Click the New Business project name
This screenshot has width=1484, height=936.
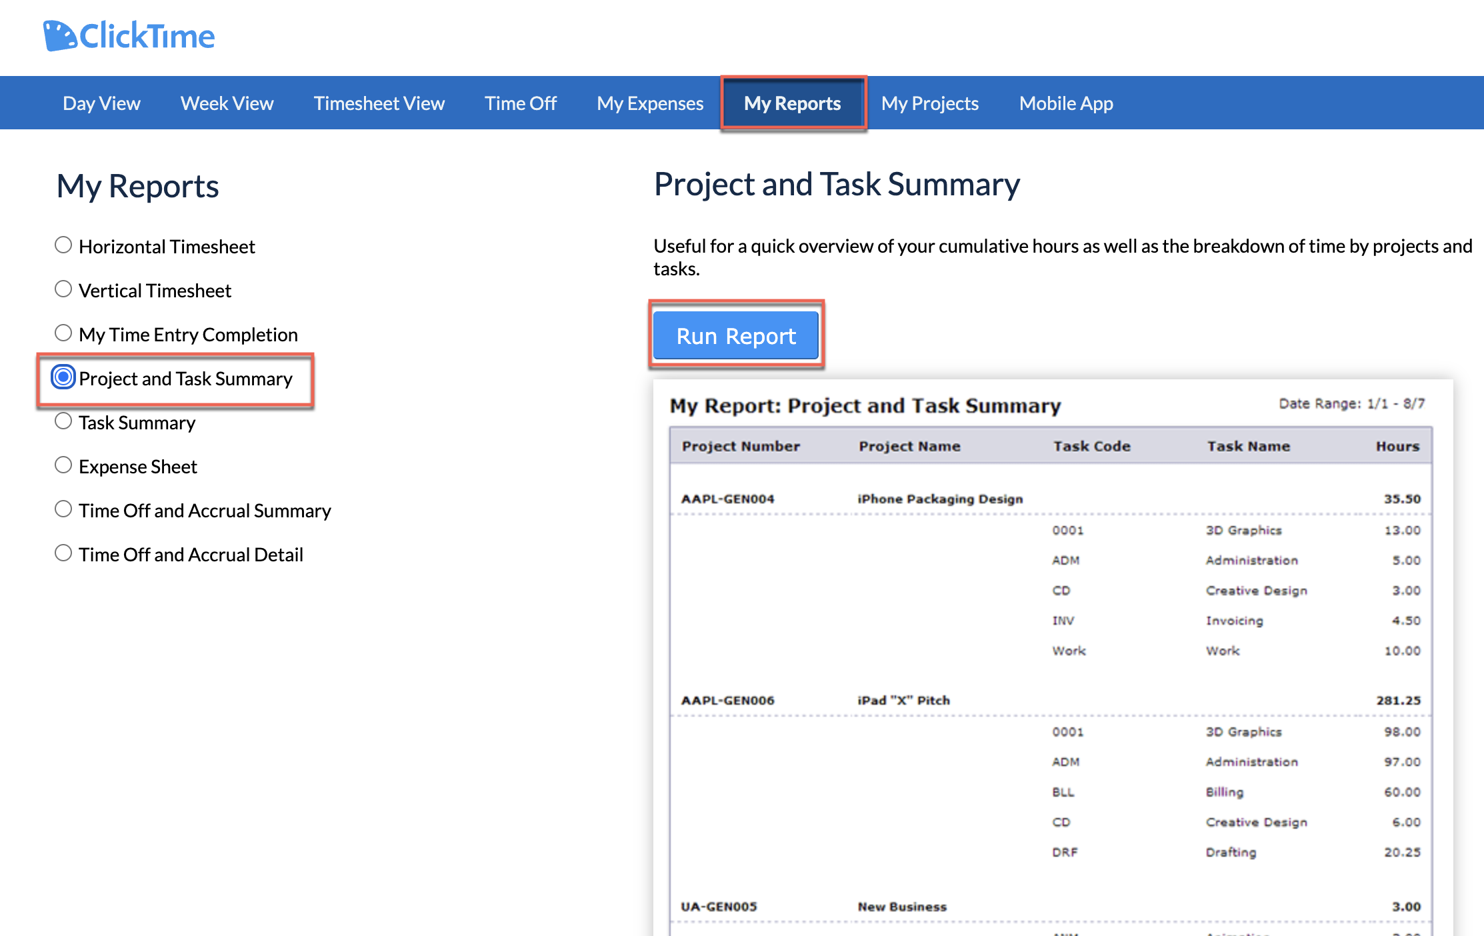pos(902,907)
